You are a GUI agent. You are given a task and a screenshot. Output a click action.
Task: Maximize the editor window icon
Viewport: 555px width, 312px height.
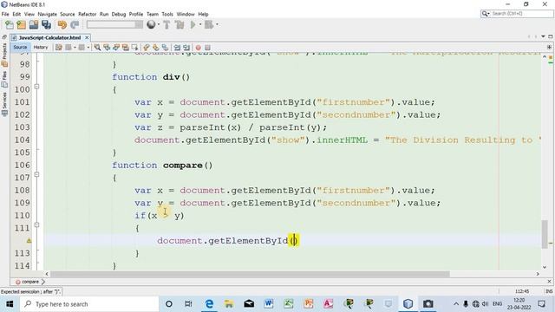[x=551, y=36]
